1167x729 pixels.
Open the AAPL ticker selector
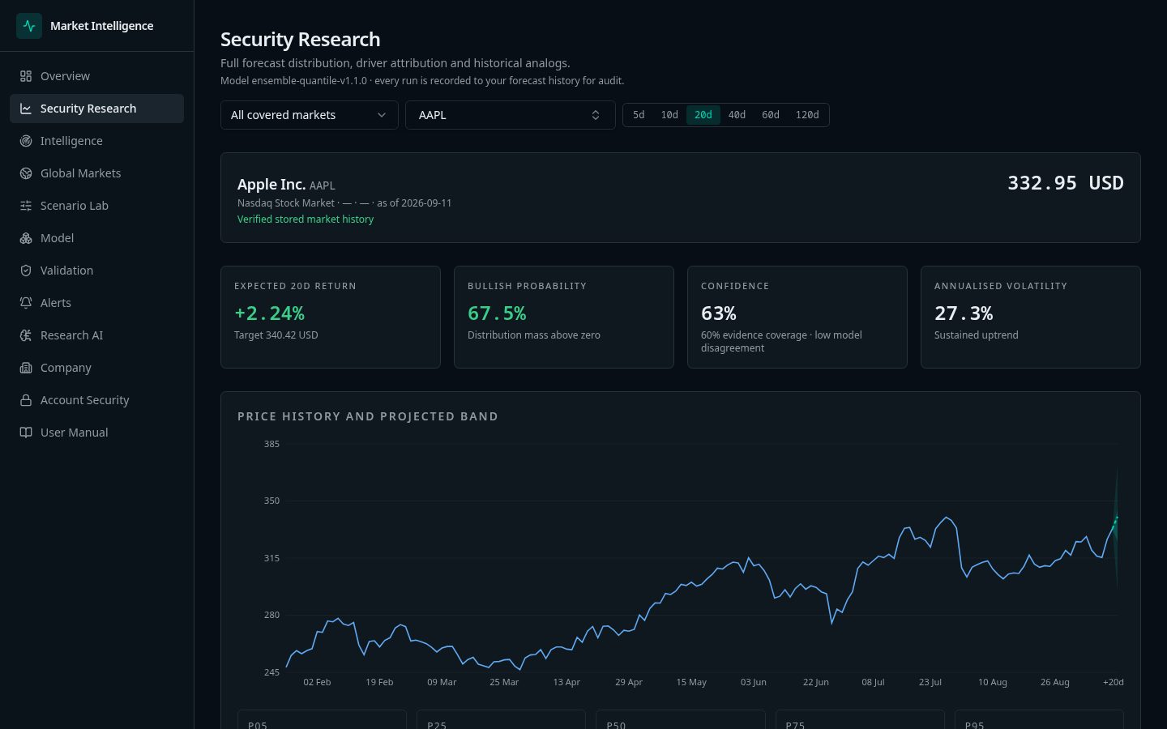[510, 115]
